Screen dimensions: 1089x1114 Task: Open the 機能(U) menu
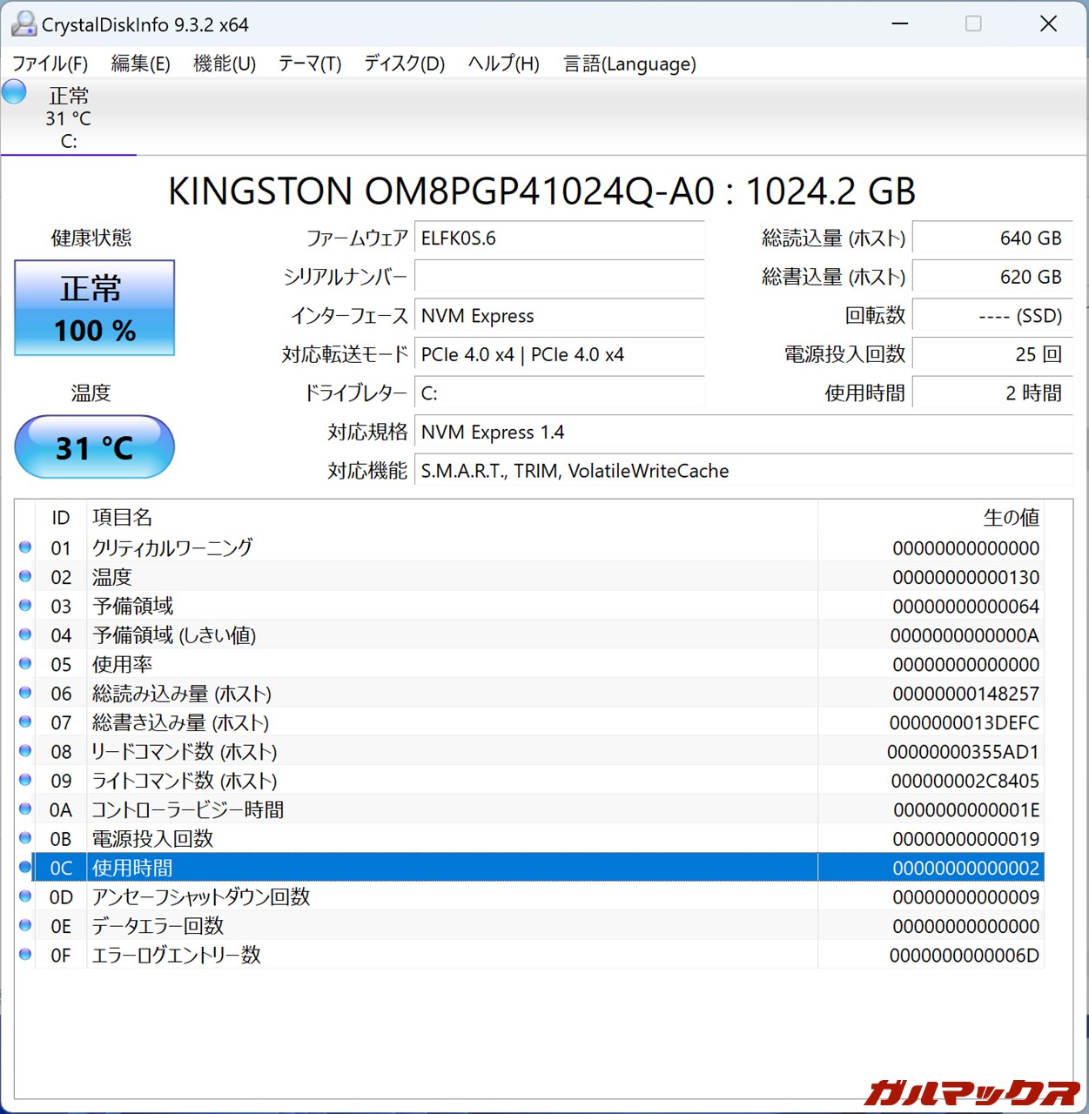(224, 64)
